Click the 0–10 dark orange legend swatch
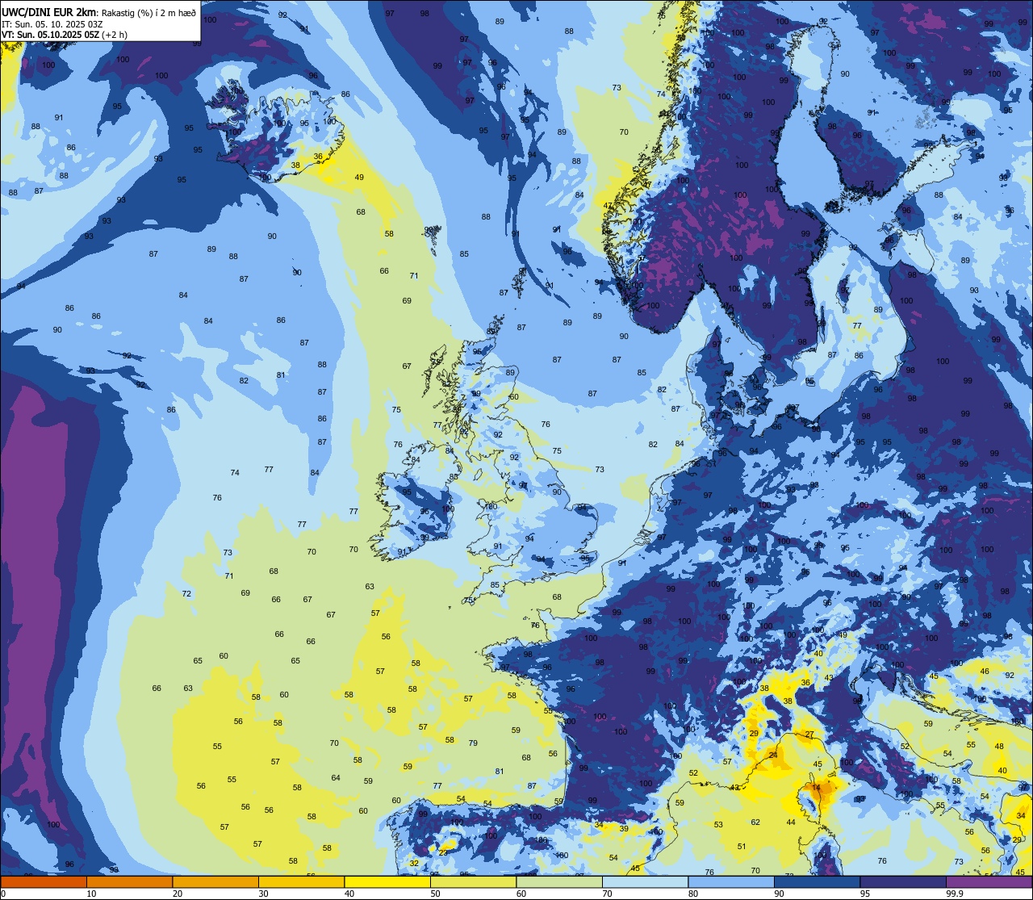This screenshot has height=900, width=1033. pyautogui.click(x=44, y=881)
